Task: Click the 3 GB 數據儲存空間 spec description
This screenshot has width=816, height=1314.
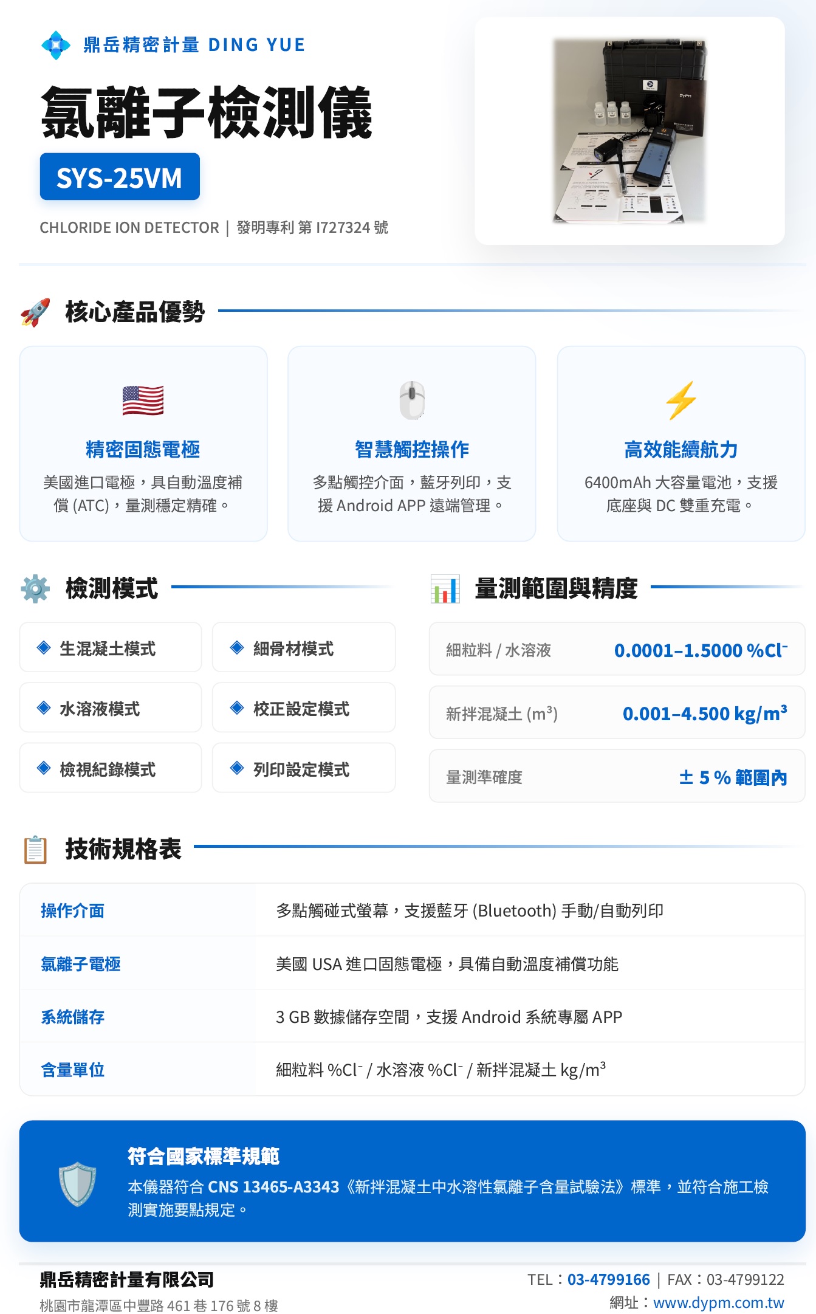Action: point(449,1017)
